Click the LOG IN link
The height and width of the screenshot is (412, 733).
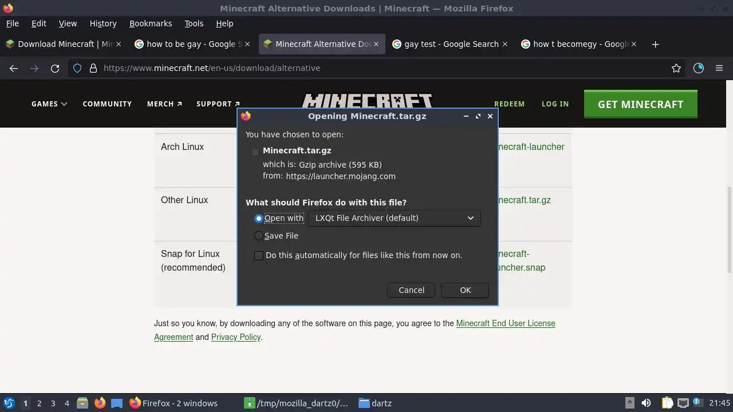click(x=555, y=104)
